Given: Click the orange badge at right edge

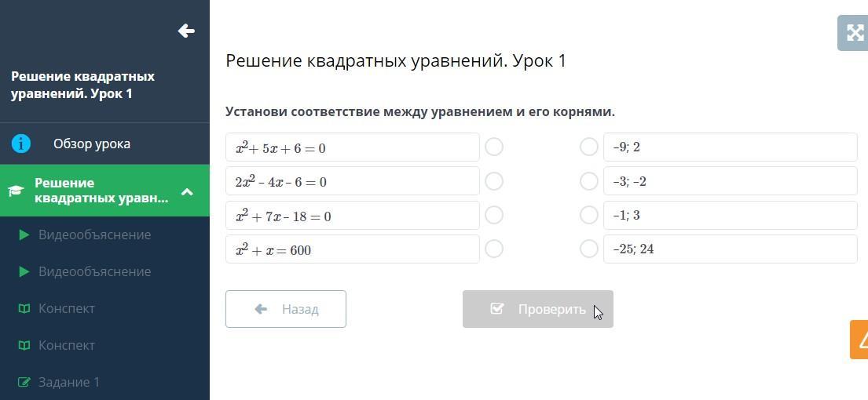Looking at the screenshot, I should [859, 340].
